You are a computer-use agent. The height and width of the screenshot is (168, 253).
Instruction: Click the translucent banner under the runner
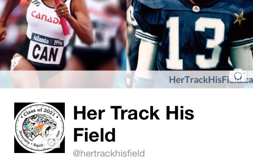(63, 79)
